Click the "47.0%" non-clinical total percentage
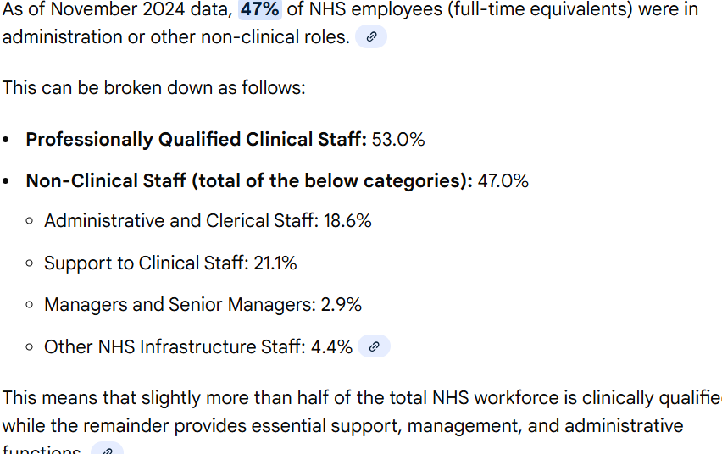 (503, 181)
